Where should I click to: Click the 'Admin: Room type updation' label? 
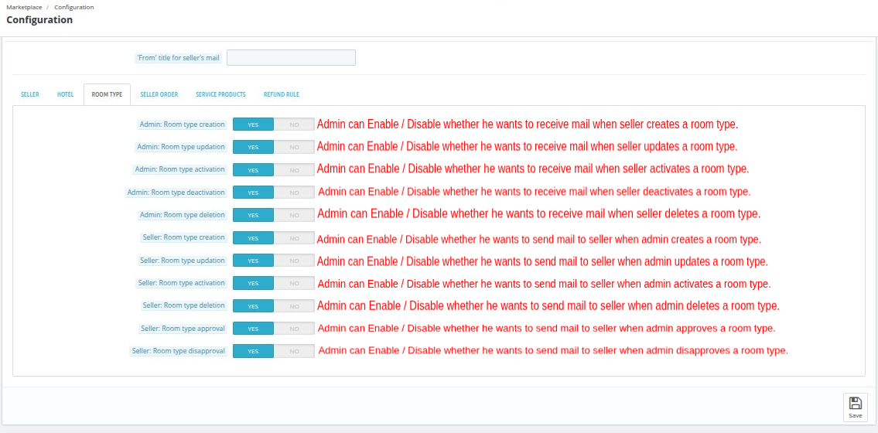tap(181, 147)
